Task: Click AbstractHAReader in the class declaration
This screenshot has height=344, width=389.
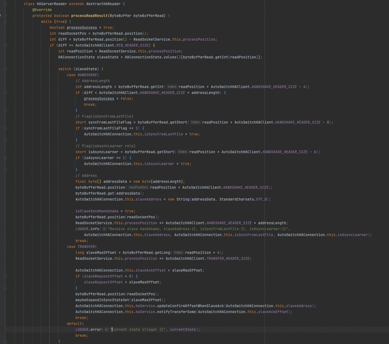Action: click(103, 4)
